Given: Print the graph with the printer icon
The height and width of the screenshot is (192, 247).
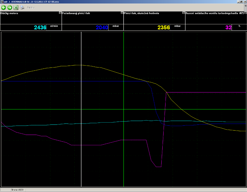Looking at the screenshot, I should click(22, 8).
